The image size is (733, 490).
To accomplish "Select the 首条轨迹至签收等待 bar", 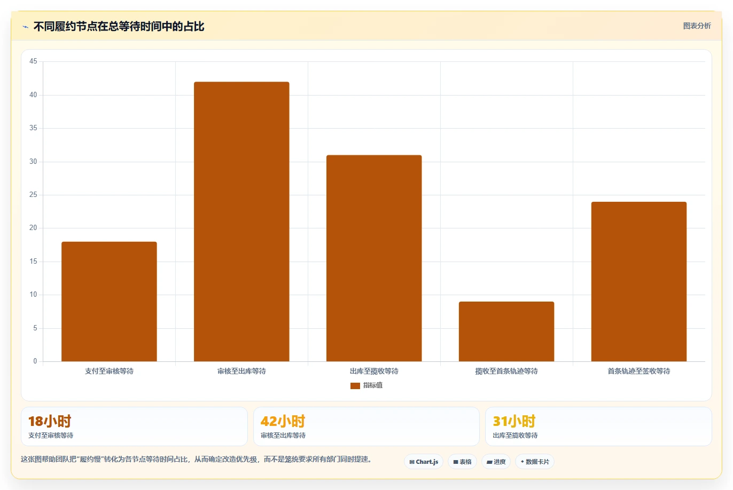I will (x=639, y=282).
